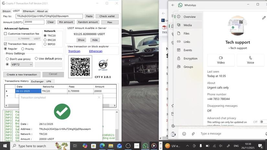Viewport: 267px width, 150px height.
Task: Open Microsoft Edge from the taskbar
Action: pyautogui.click(x=102, y=146)
